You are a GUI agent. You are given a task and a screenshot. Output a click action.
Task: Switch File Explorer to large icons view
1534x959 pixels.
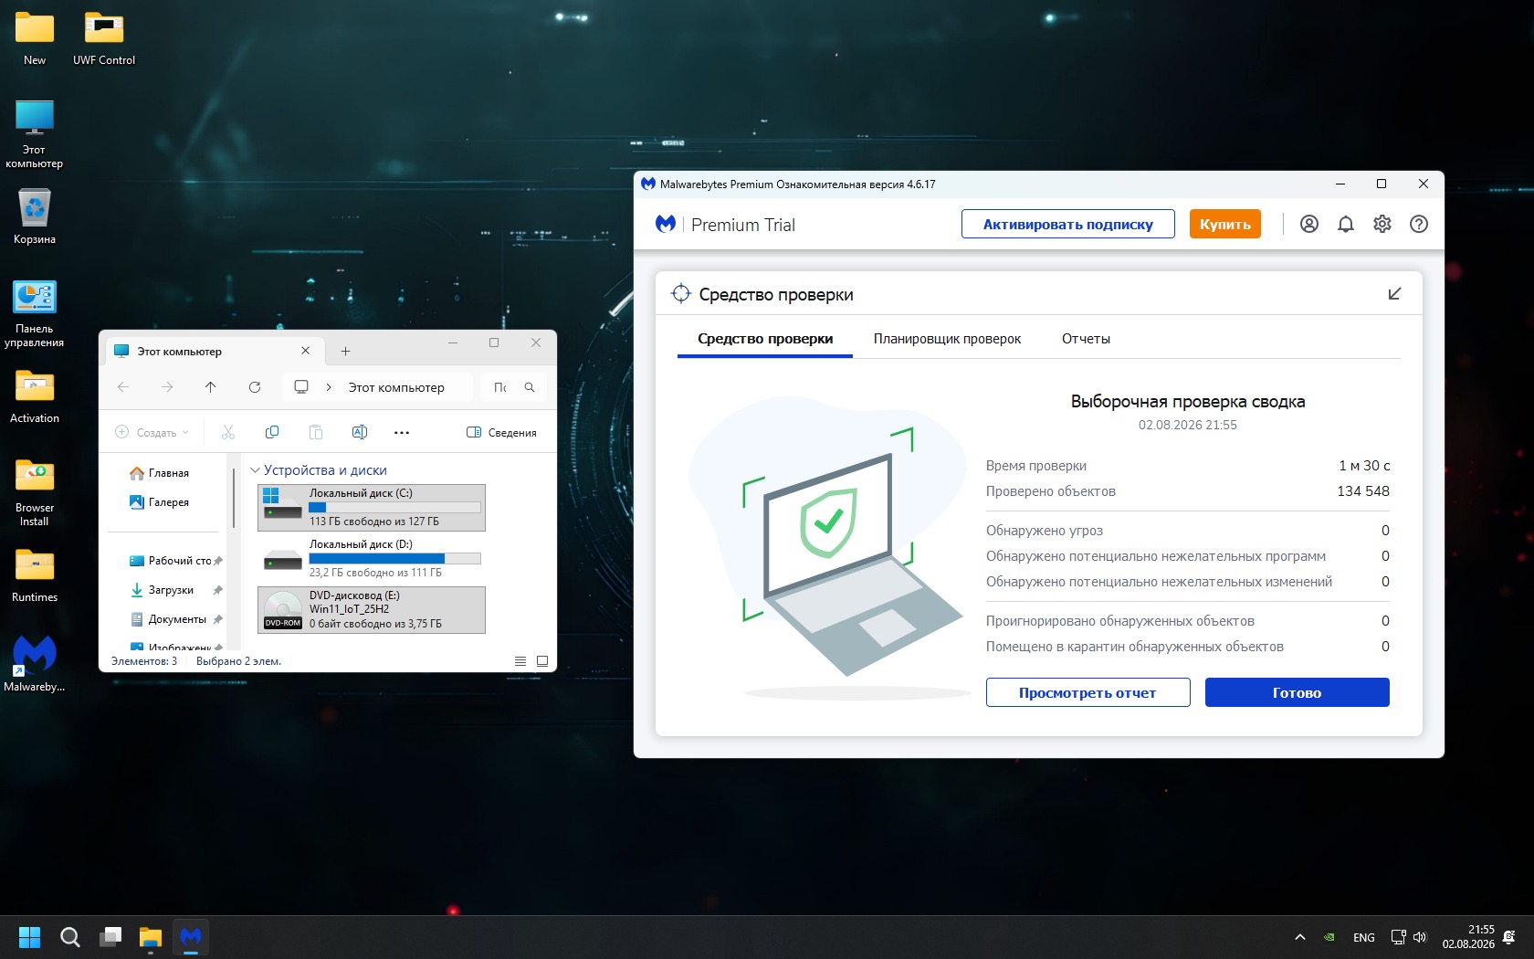click(x=542, y=661)
